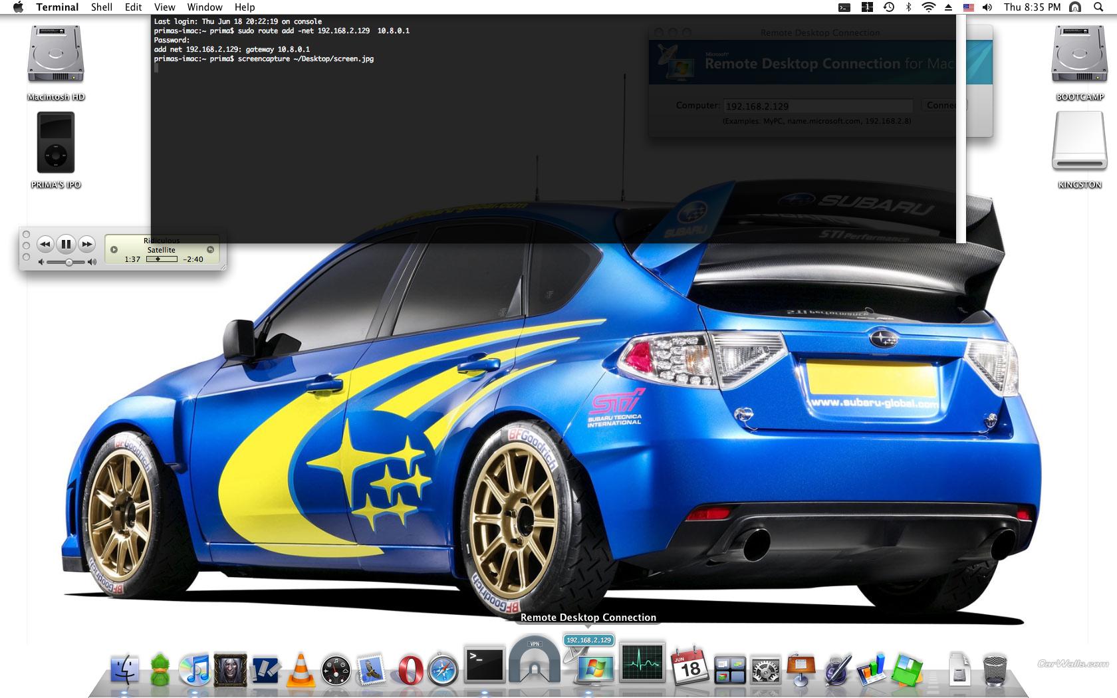Click '-2:40' remaining time in iTunes
This screenshot has width=1117, height=698.
pos(193,259)
